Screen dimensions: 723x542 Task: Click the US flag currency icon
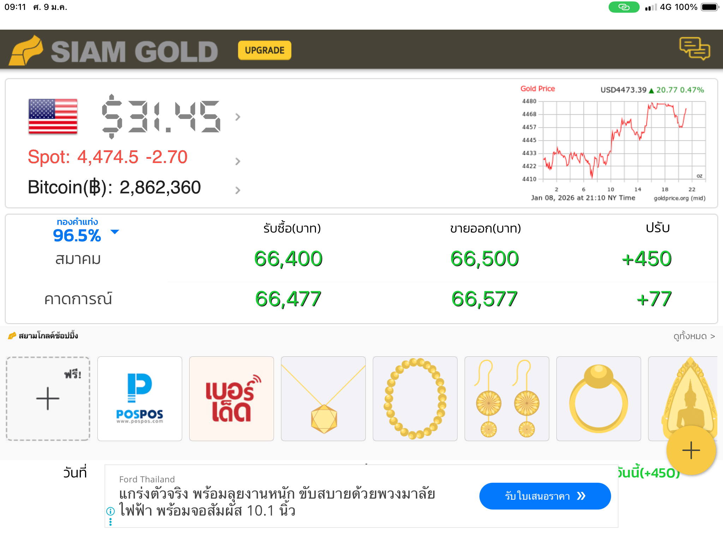click(x=53, y=116)
